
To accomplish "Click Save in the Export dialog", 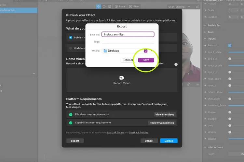I will [x=146, y=60].
